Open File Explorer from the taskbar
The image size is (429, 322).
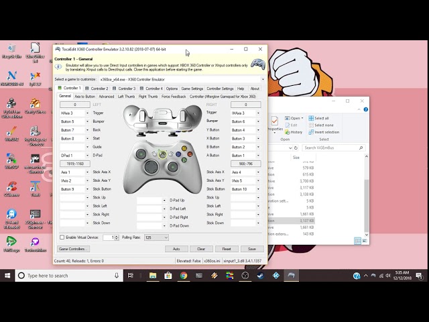point(152,275)
